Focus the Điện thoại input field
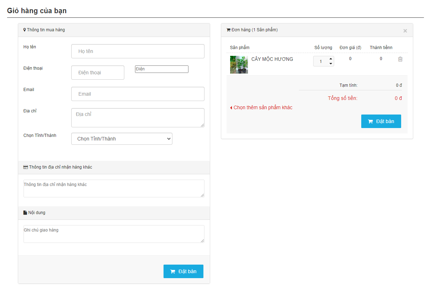 (98, 73)
